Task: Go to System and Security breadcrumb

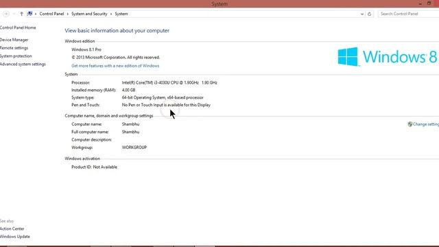Action: 89,14
